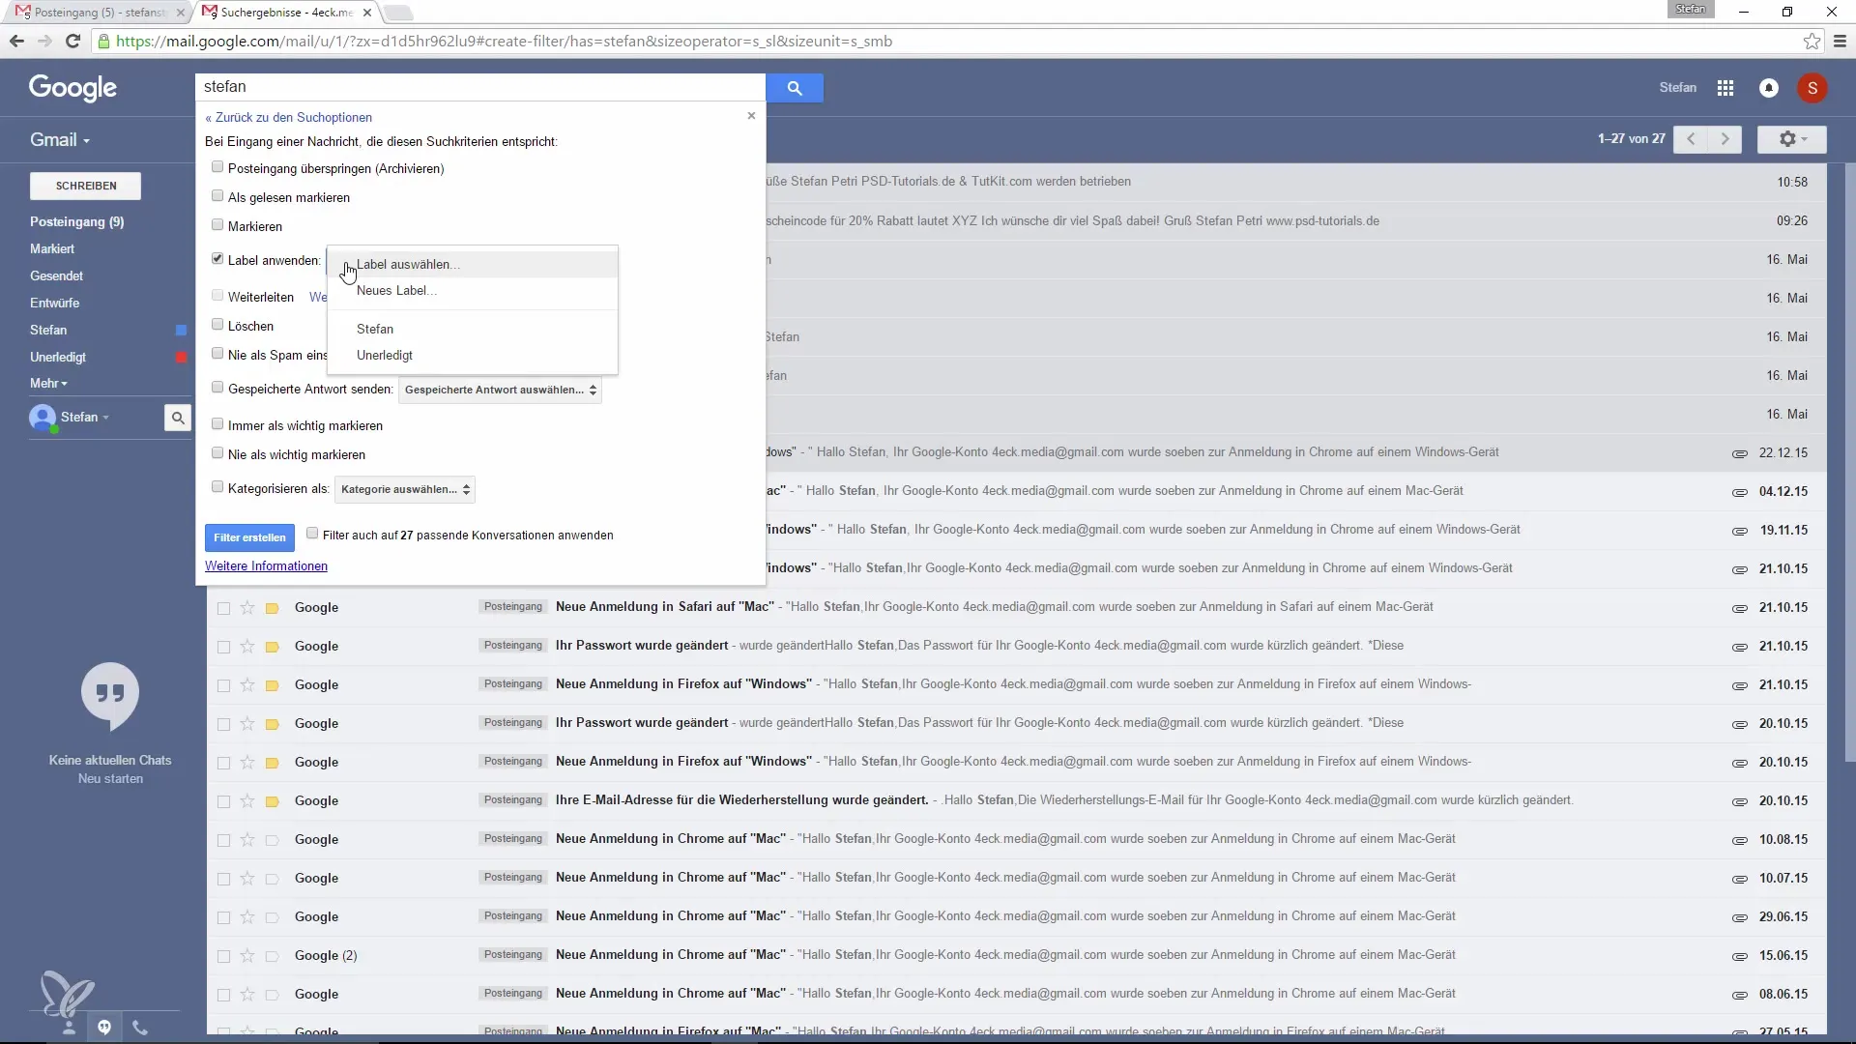
Task: Star the Google password changed 21.10.15 mail
Action: (x=247, y=646)
